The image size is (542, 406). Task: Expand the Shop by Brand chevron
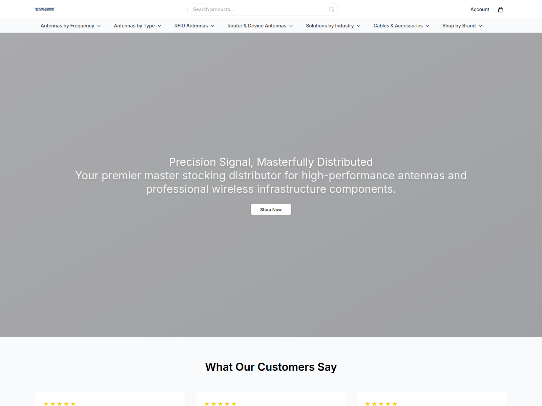[x=480, y=26]
